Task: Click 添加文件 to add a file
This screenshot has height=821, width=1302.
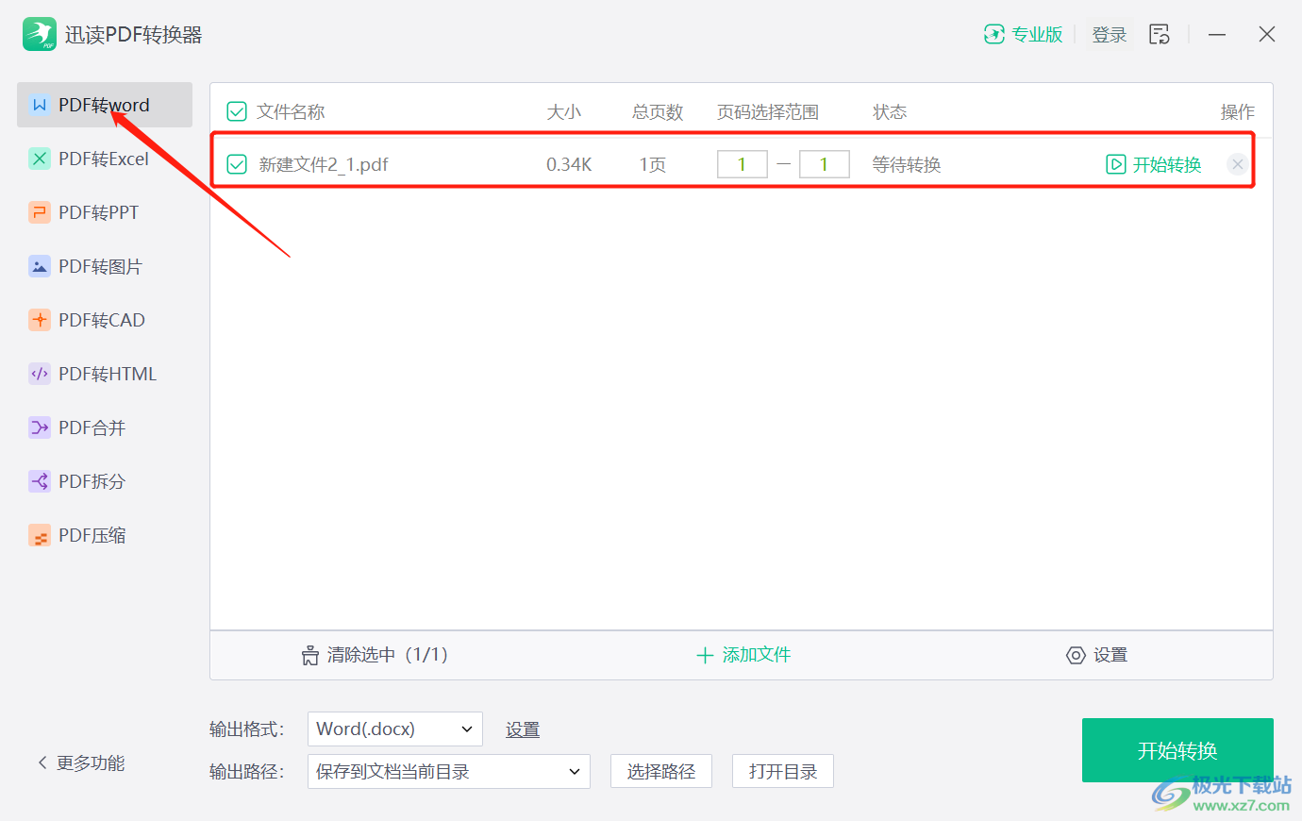Action: tap(757, 655)
